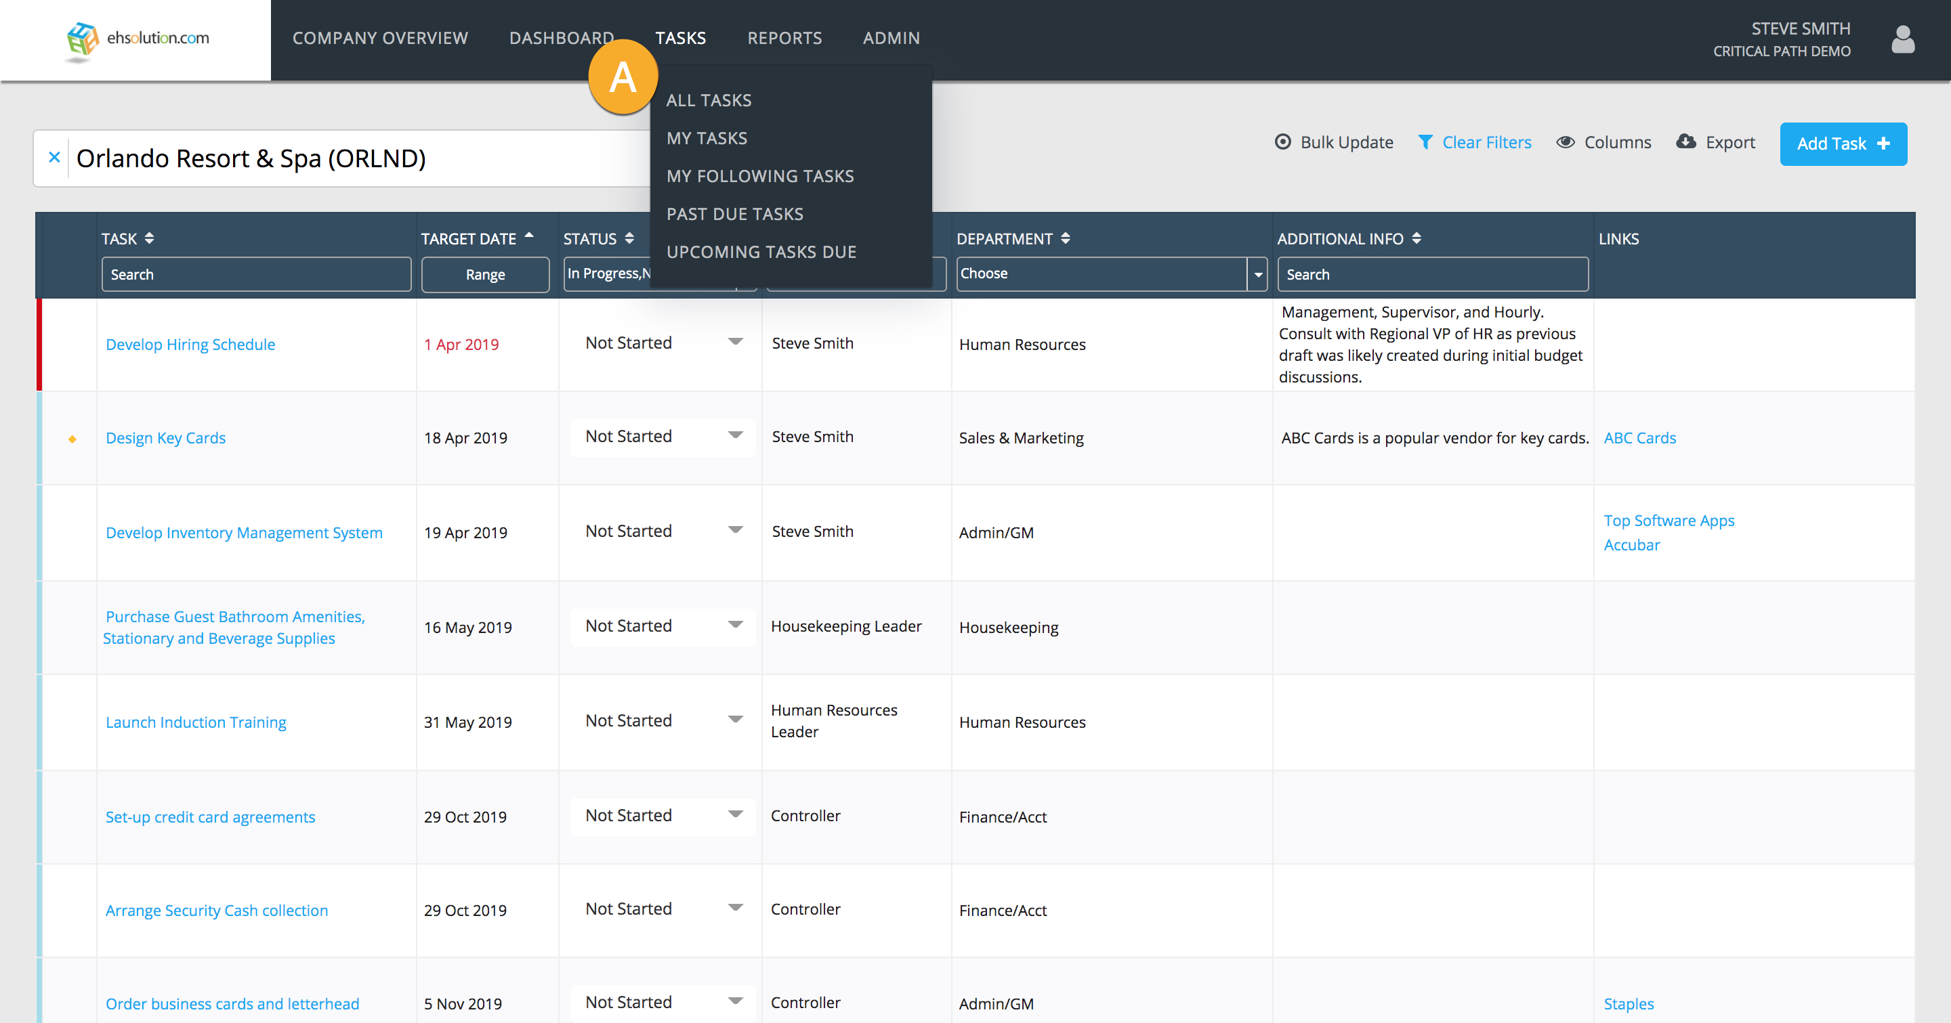The image size is (1951, 1023).
Task: Open the Design Key Cards task
Action: click(x=165, y=438)
